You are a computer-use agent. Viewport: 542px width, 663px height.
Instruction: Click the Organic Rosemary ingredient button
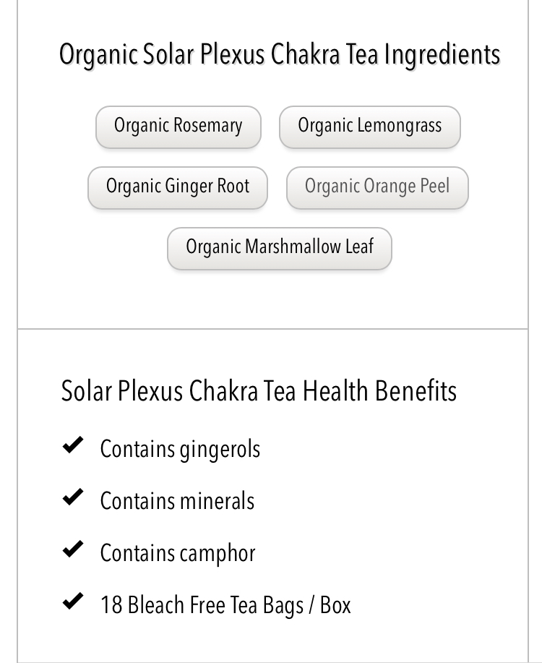coord(178,127)
